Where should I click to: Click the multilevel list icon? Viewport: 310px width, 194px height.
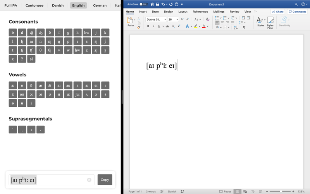coord(232,18)
